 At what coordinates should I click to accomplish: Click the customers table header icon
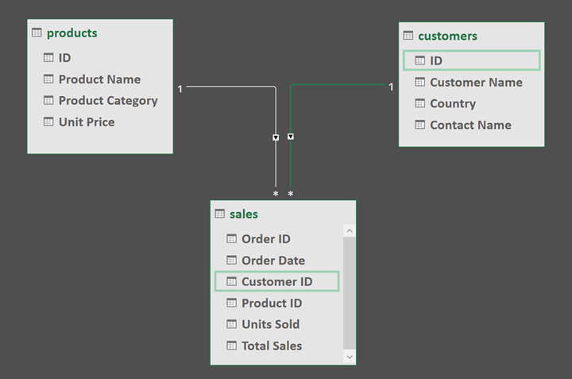tap(408, 36)
